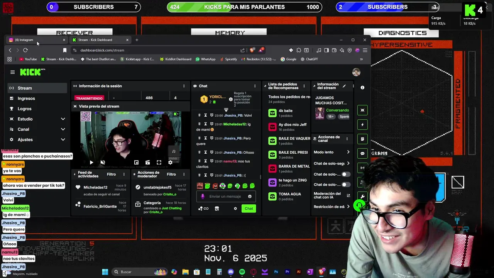Open the chat shop icon
The height and width of the screenshot is (278, 494).
click(217, 208)
